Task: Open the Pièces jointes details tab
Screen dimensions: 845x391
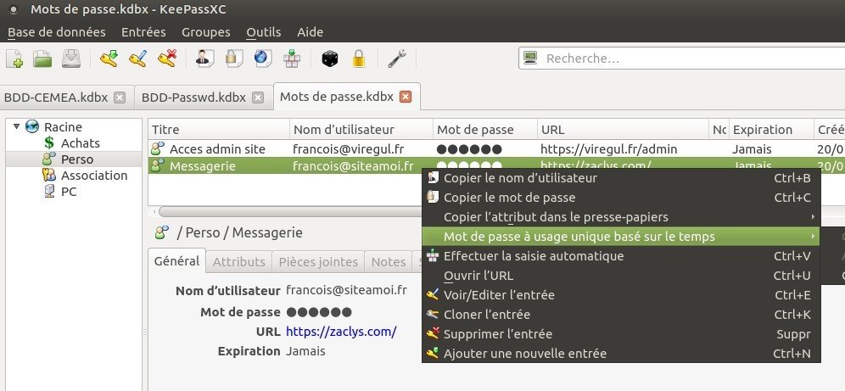Action: point(318,262)
